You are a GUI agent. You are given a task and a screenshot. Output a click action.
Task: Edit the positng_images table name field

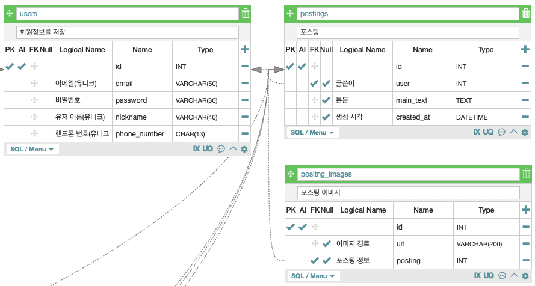point(409,174)
